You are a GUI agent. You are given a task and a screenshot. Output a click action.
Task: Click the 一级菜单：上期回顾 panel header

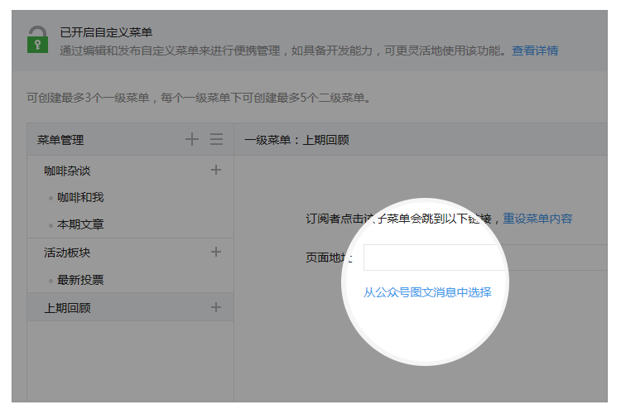point(296,140)
